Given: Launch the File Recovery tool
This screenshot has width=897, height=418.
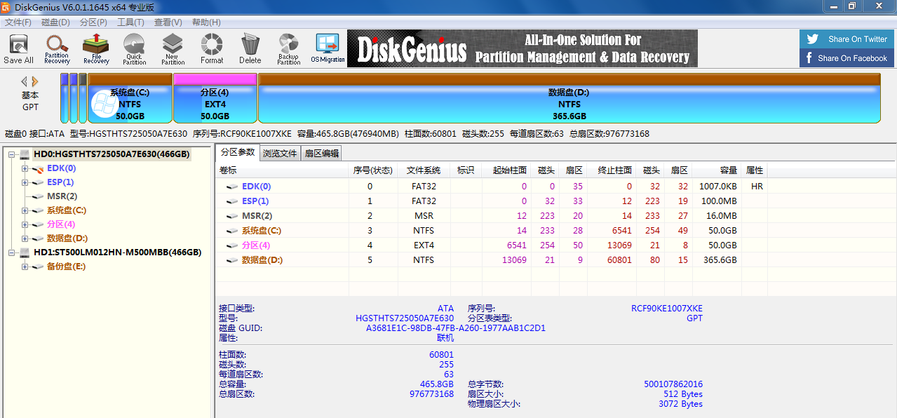Looking at the screenshot, I should click(x=96, y=49).
